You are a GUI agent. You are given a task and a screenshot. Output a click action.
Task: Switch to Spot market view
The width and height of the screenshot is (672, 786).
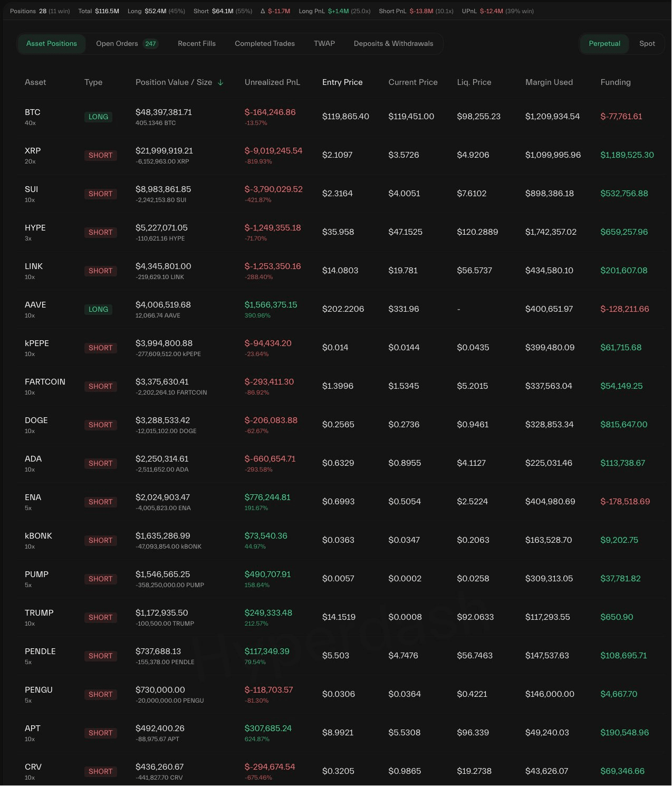click(x=647, y=44)
